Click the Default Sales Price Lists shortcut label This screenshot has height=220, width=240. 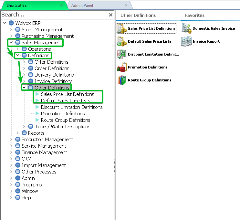150,41
